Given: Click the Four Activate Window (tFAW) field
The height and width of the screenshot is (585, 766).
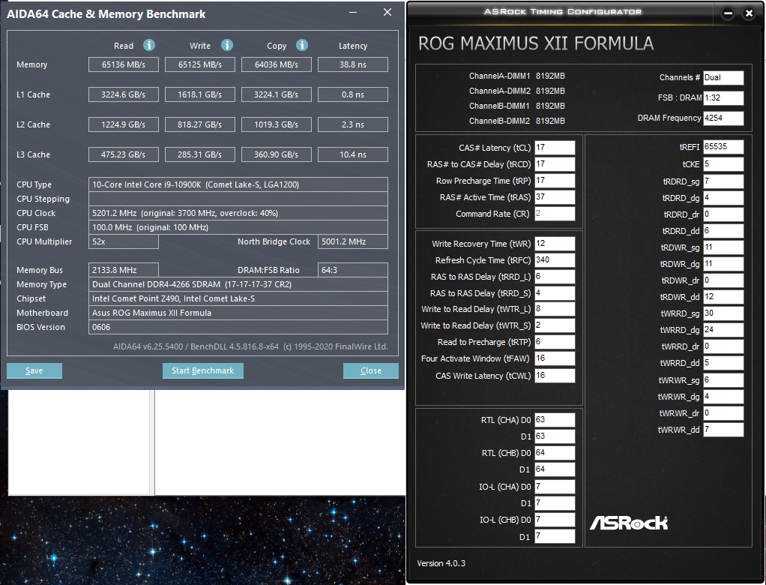Looking at the screenshot, I should (x=555, y=358).
